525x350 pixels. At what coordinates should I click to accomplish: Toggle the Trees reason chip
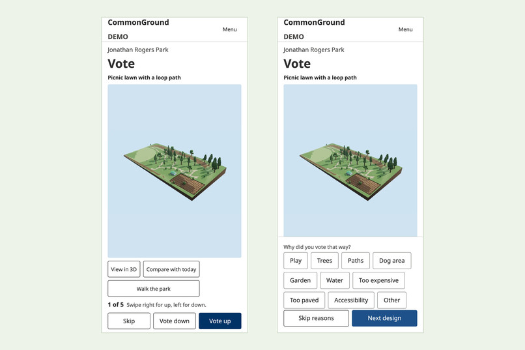324,261
